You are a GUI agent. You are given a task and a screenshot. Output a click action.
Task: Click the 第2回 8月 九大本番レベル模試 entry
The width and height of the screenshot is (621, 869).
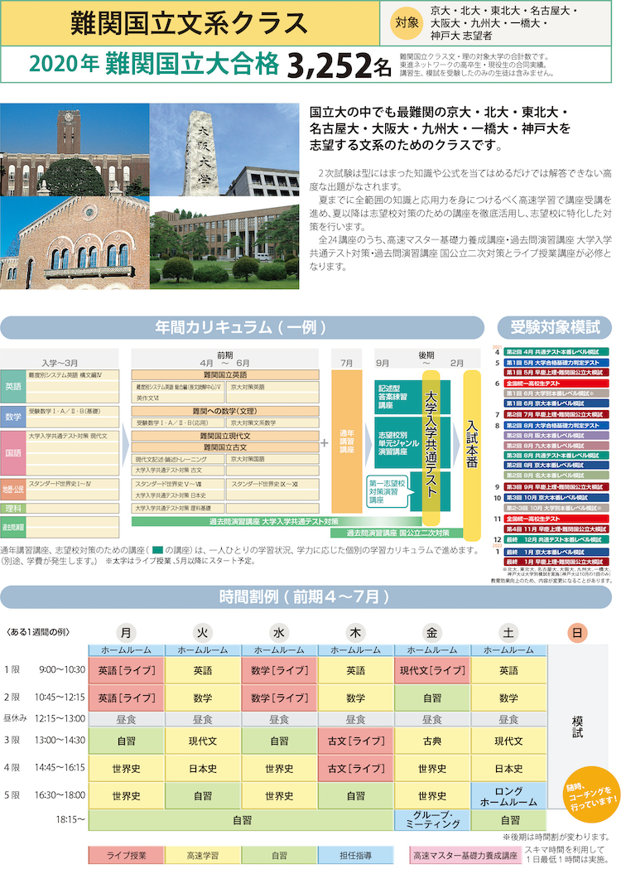point(556,446)
